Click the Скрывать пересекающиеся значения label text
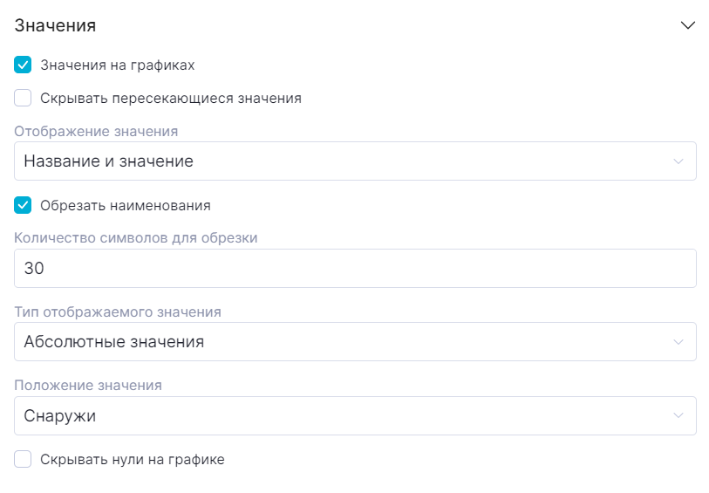 coord(171,99)
